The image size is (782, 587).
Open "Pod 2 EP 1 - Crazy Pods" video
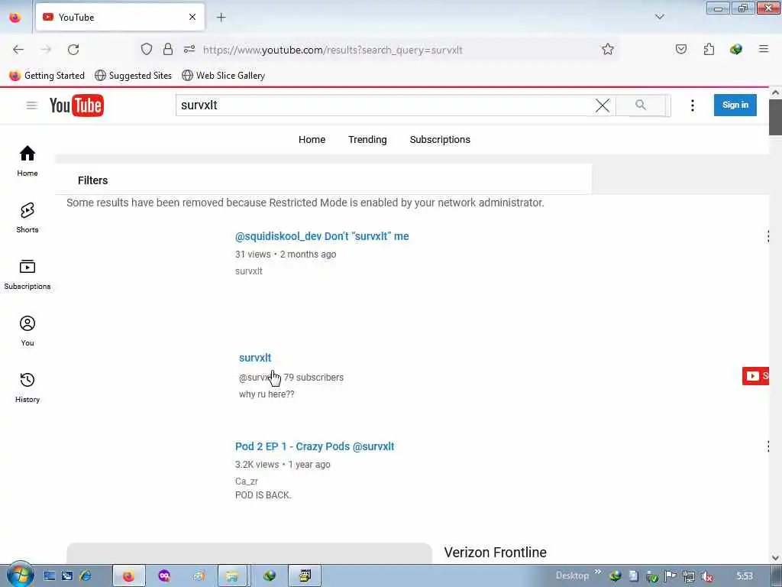(315, 446)
